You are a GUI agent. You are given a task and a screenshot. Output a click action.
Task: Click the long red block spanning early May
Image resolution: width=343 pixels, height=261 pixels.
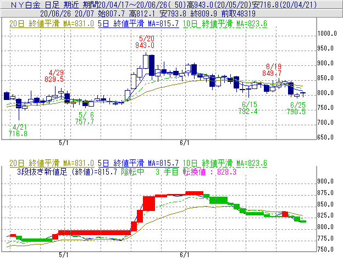(x=95, y=232)
